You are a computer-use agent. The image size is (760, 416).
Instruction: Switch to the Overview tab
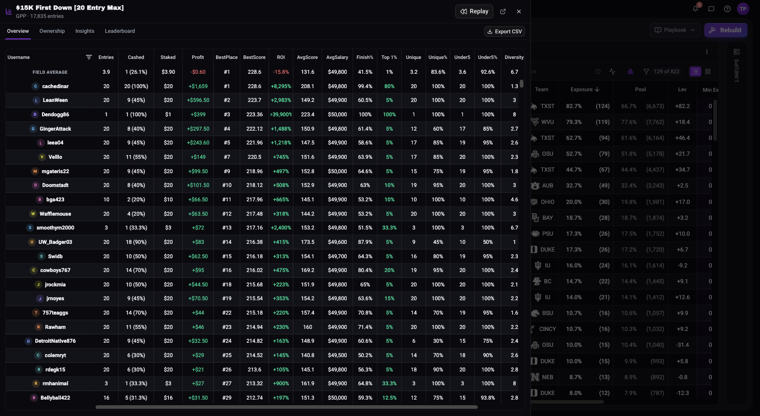point(18,31)
